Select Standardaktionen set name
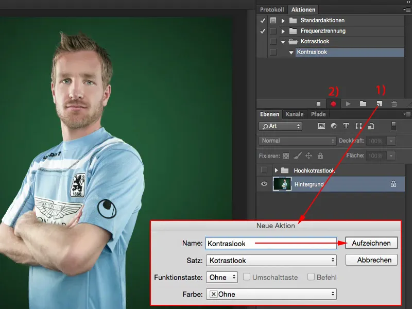412x309 pixels. tap(322, 20)
